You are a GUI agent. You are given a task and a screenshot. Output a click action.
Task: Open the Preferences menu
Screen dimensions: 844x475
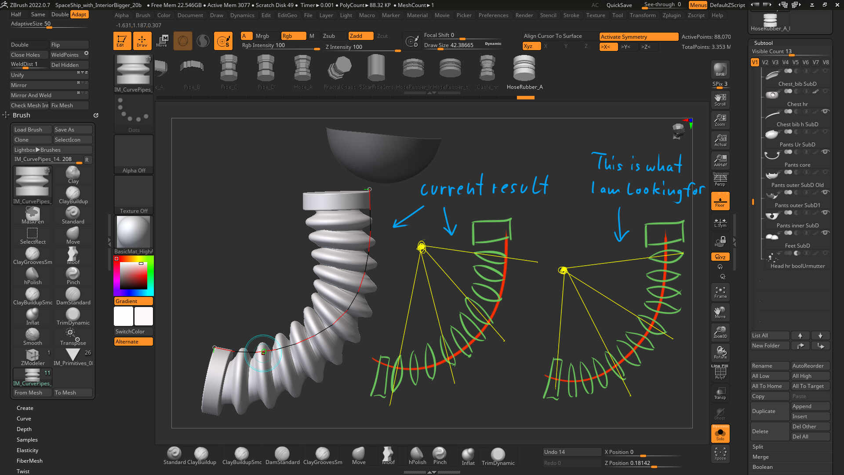[x=493, y=15]
